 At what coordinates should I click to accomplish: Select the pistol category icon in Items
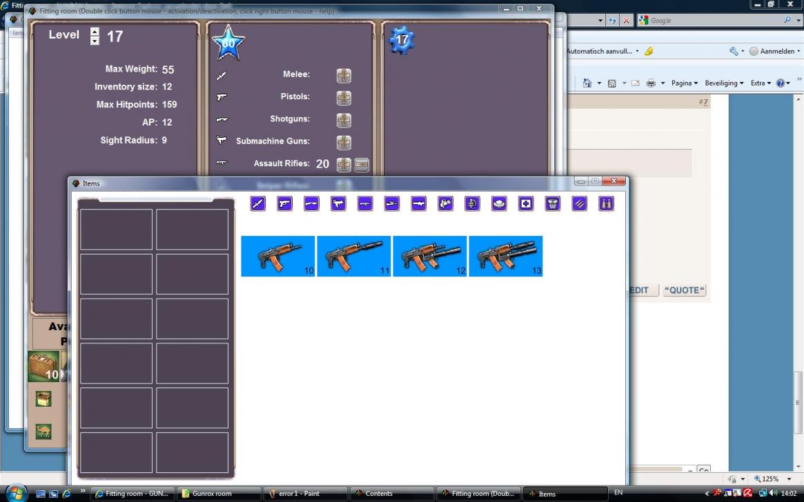click(284, 203)
